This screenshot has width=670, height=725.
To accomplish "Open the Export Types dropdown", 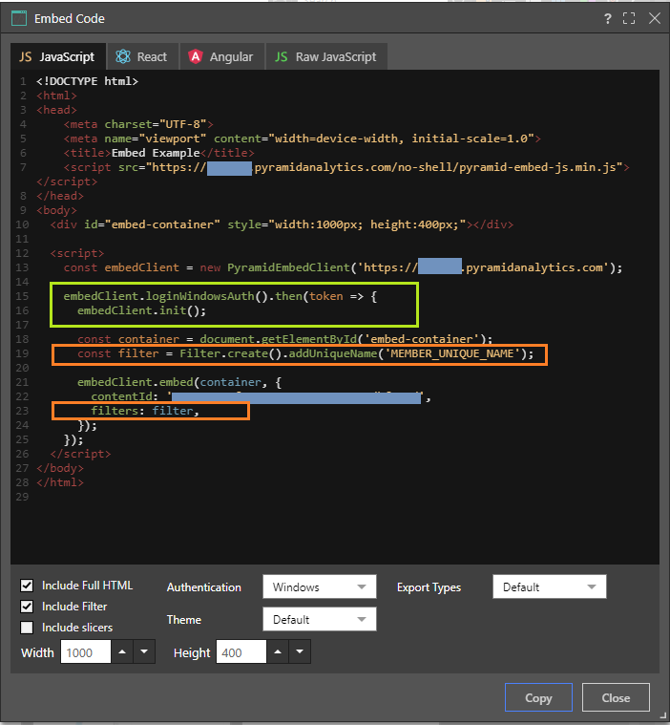I will [550, 586].
